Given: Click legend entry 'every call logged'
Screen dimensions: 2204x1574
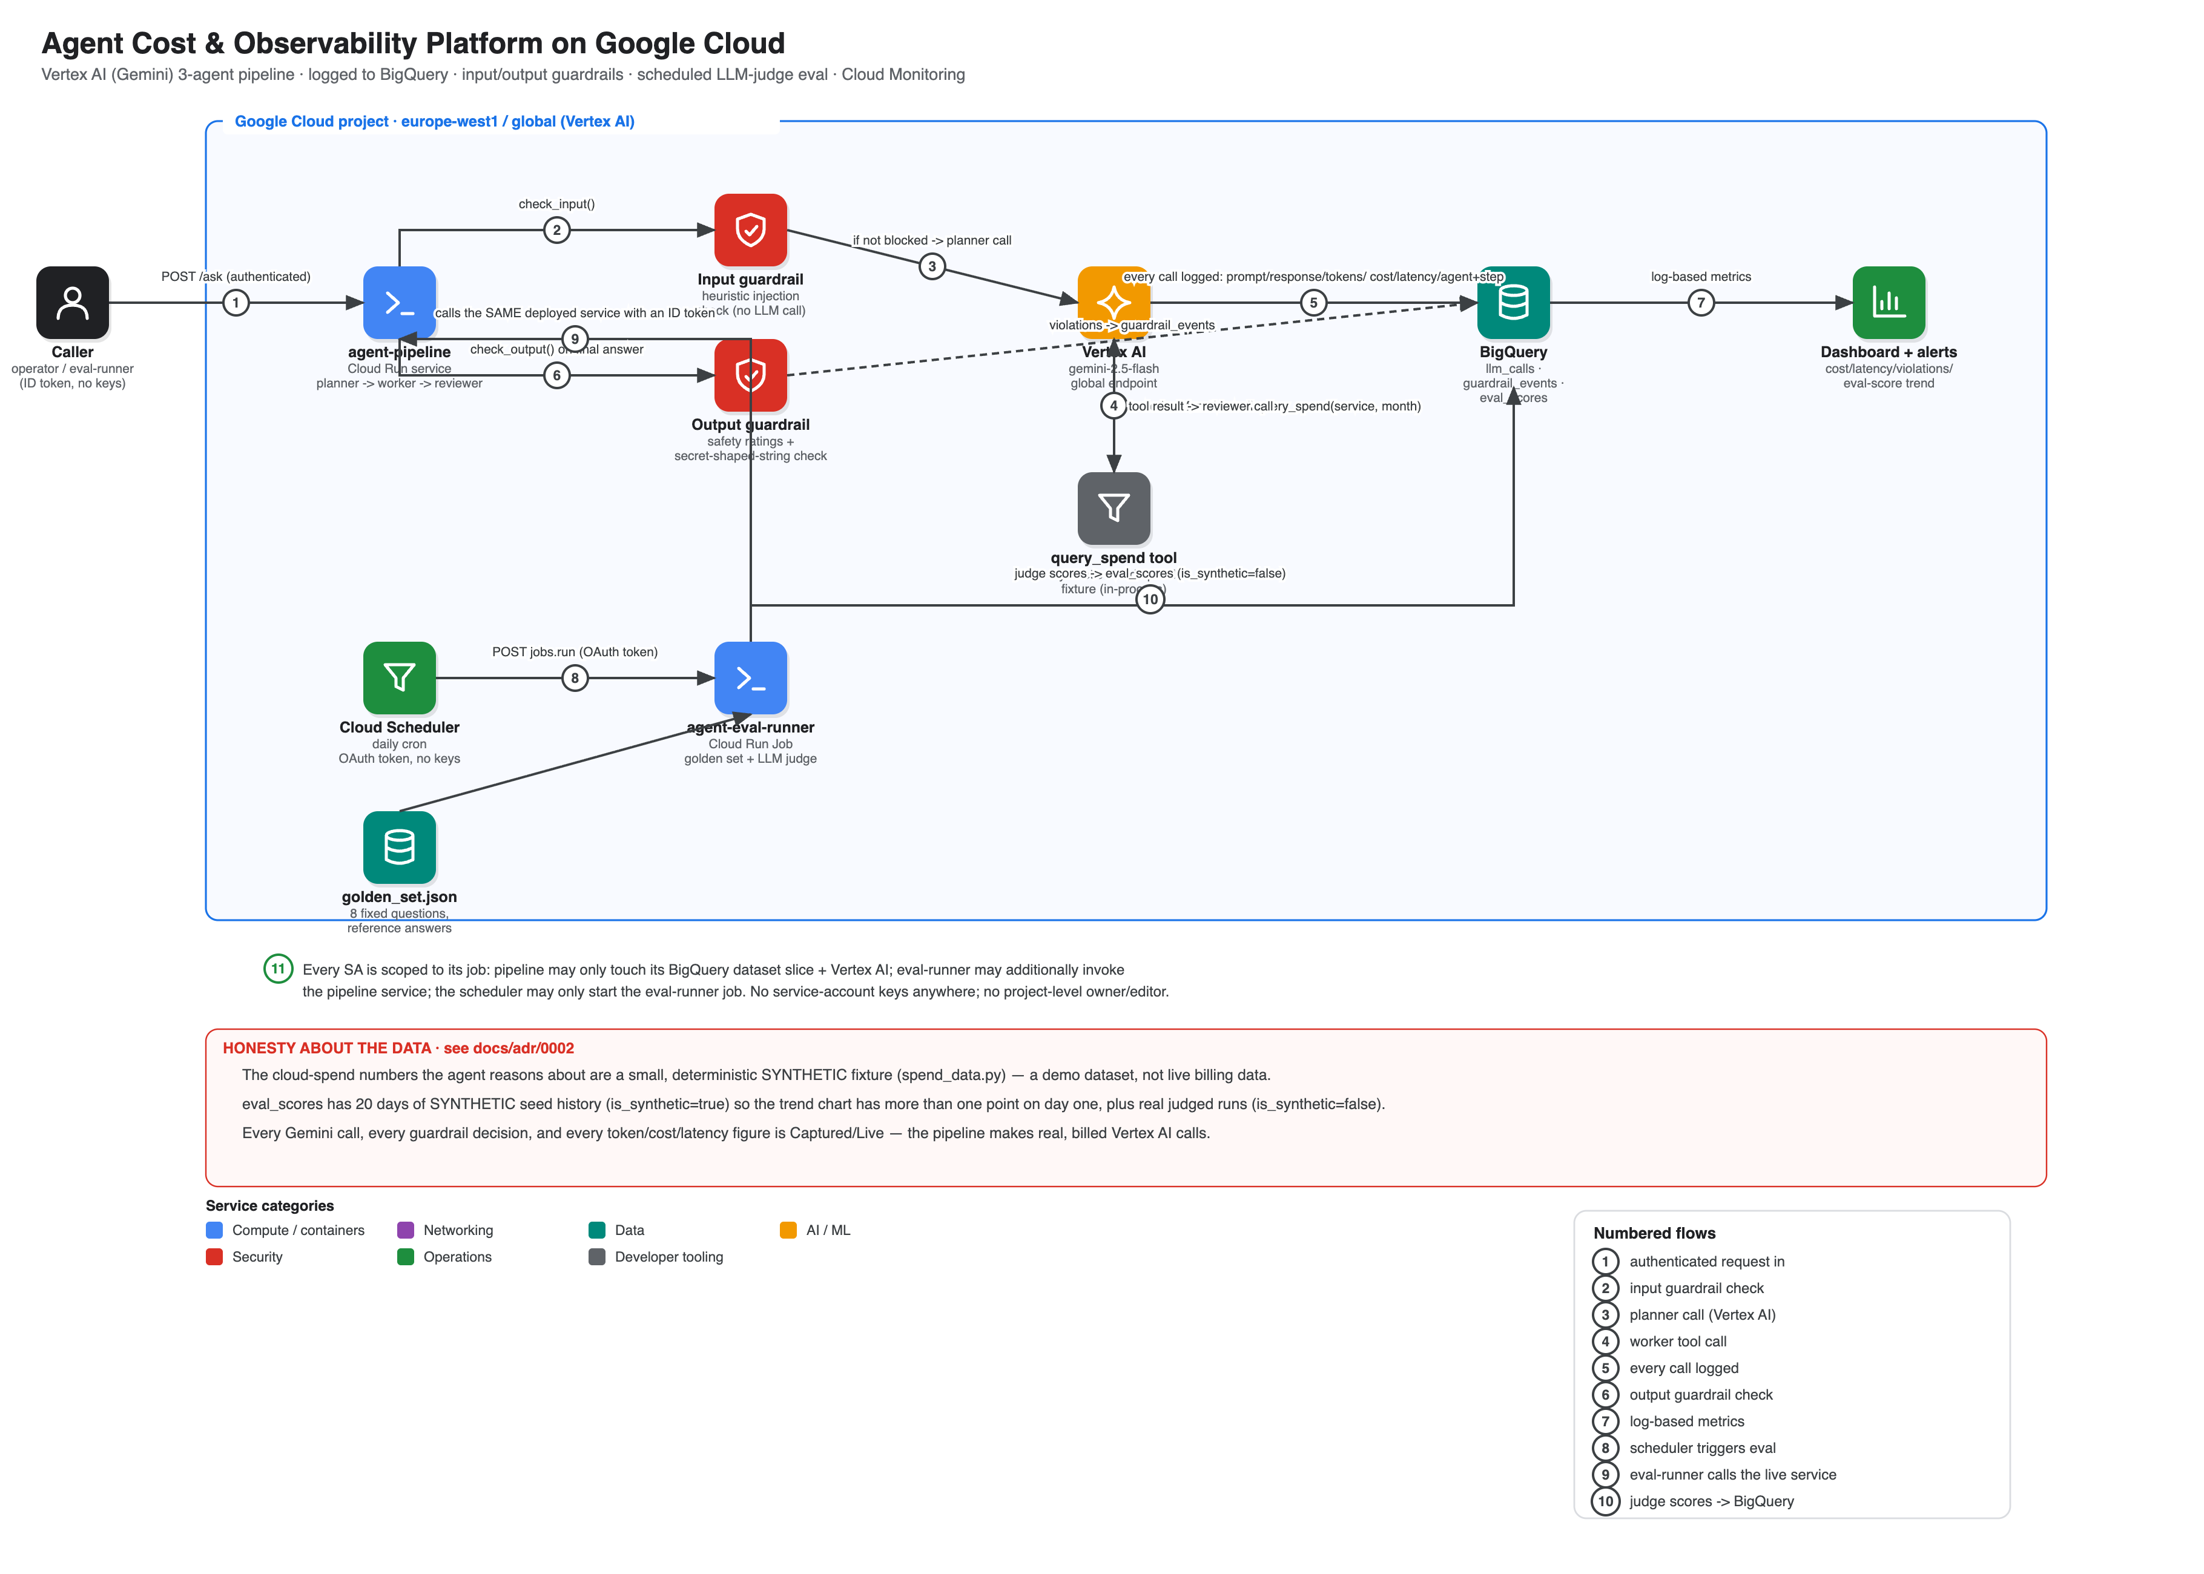Looking at the screenshot, I should point(1683,1368).
